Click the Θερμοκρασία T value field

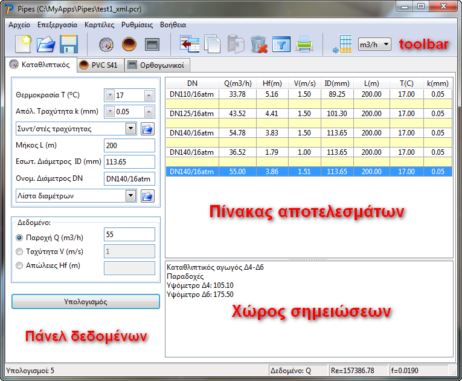(129, 96)
